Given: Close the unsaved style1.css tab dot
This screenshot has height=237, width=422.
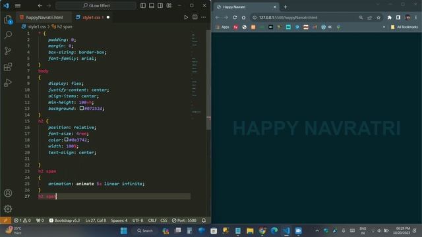Looking at the screenshot, I should [108, 17].
